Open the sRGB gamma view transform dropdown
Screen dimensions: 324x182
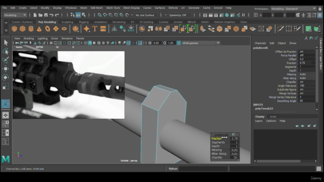200,43
